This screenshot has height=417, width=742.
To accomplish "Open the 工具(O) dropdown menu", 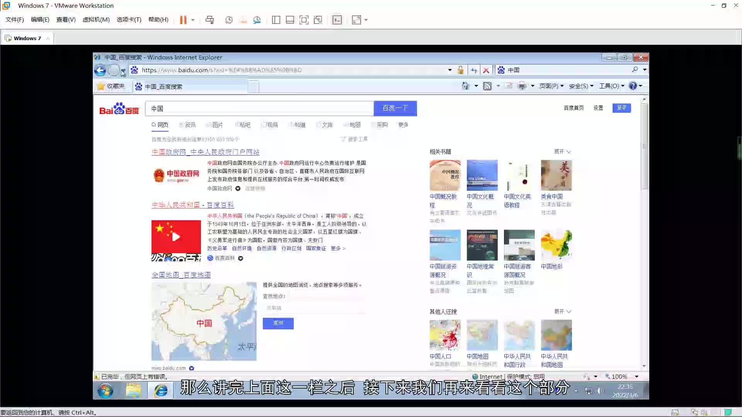I will click(612, 86).
